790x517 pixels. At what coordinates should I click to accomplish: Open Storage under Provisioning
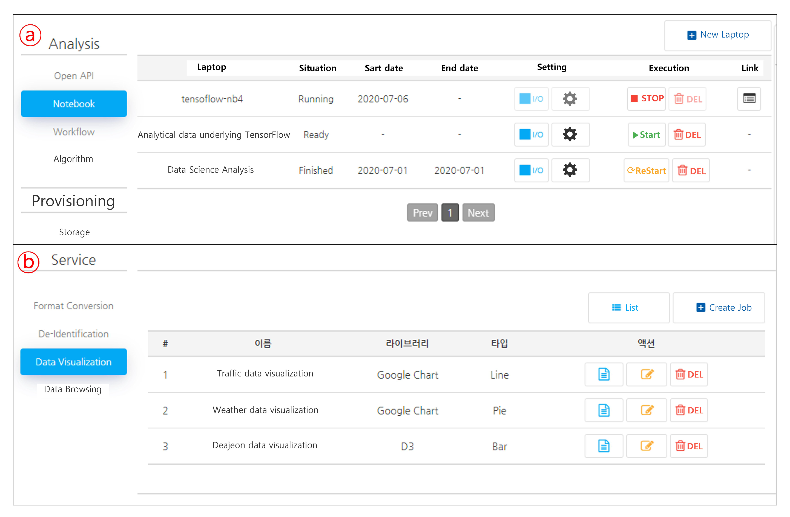(74, 232)
